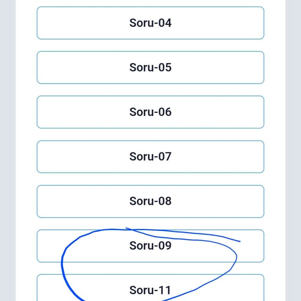The width and height of the screenshot is (301, 301).
Task: Tap the Soru-08 text label
Action: pos(150,201)
